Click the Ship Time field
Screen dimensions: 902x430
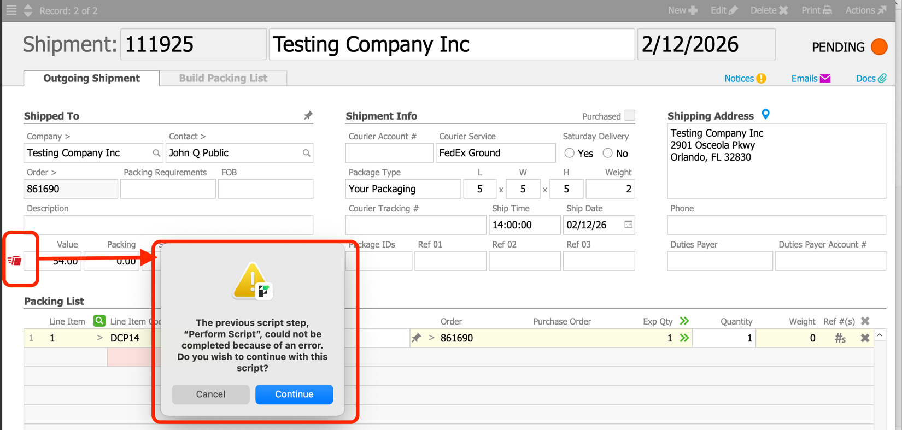coord(524,225)
